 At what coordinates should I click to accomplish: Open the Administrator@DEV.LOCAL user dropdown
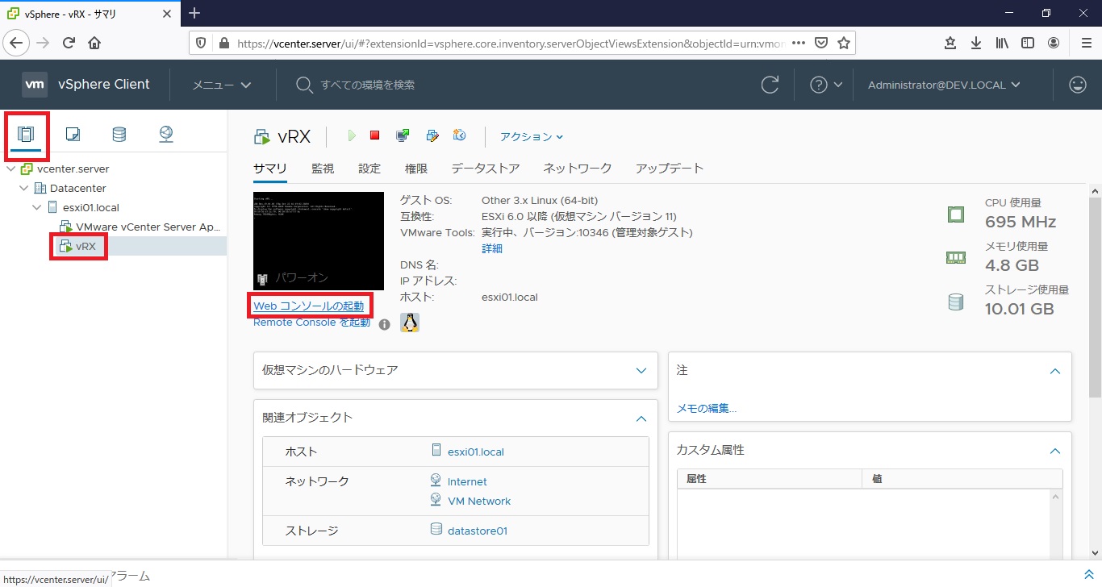point(944,85)
